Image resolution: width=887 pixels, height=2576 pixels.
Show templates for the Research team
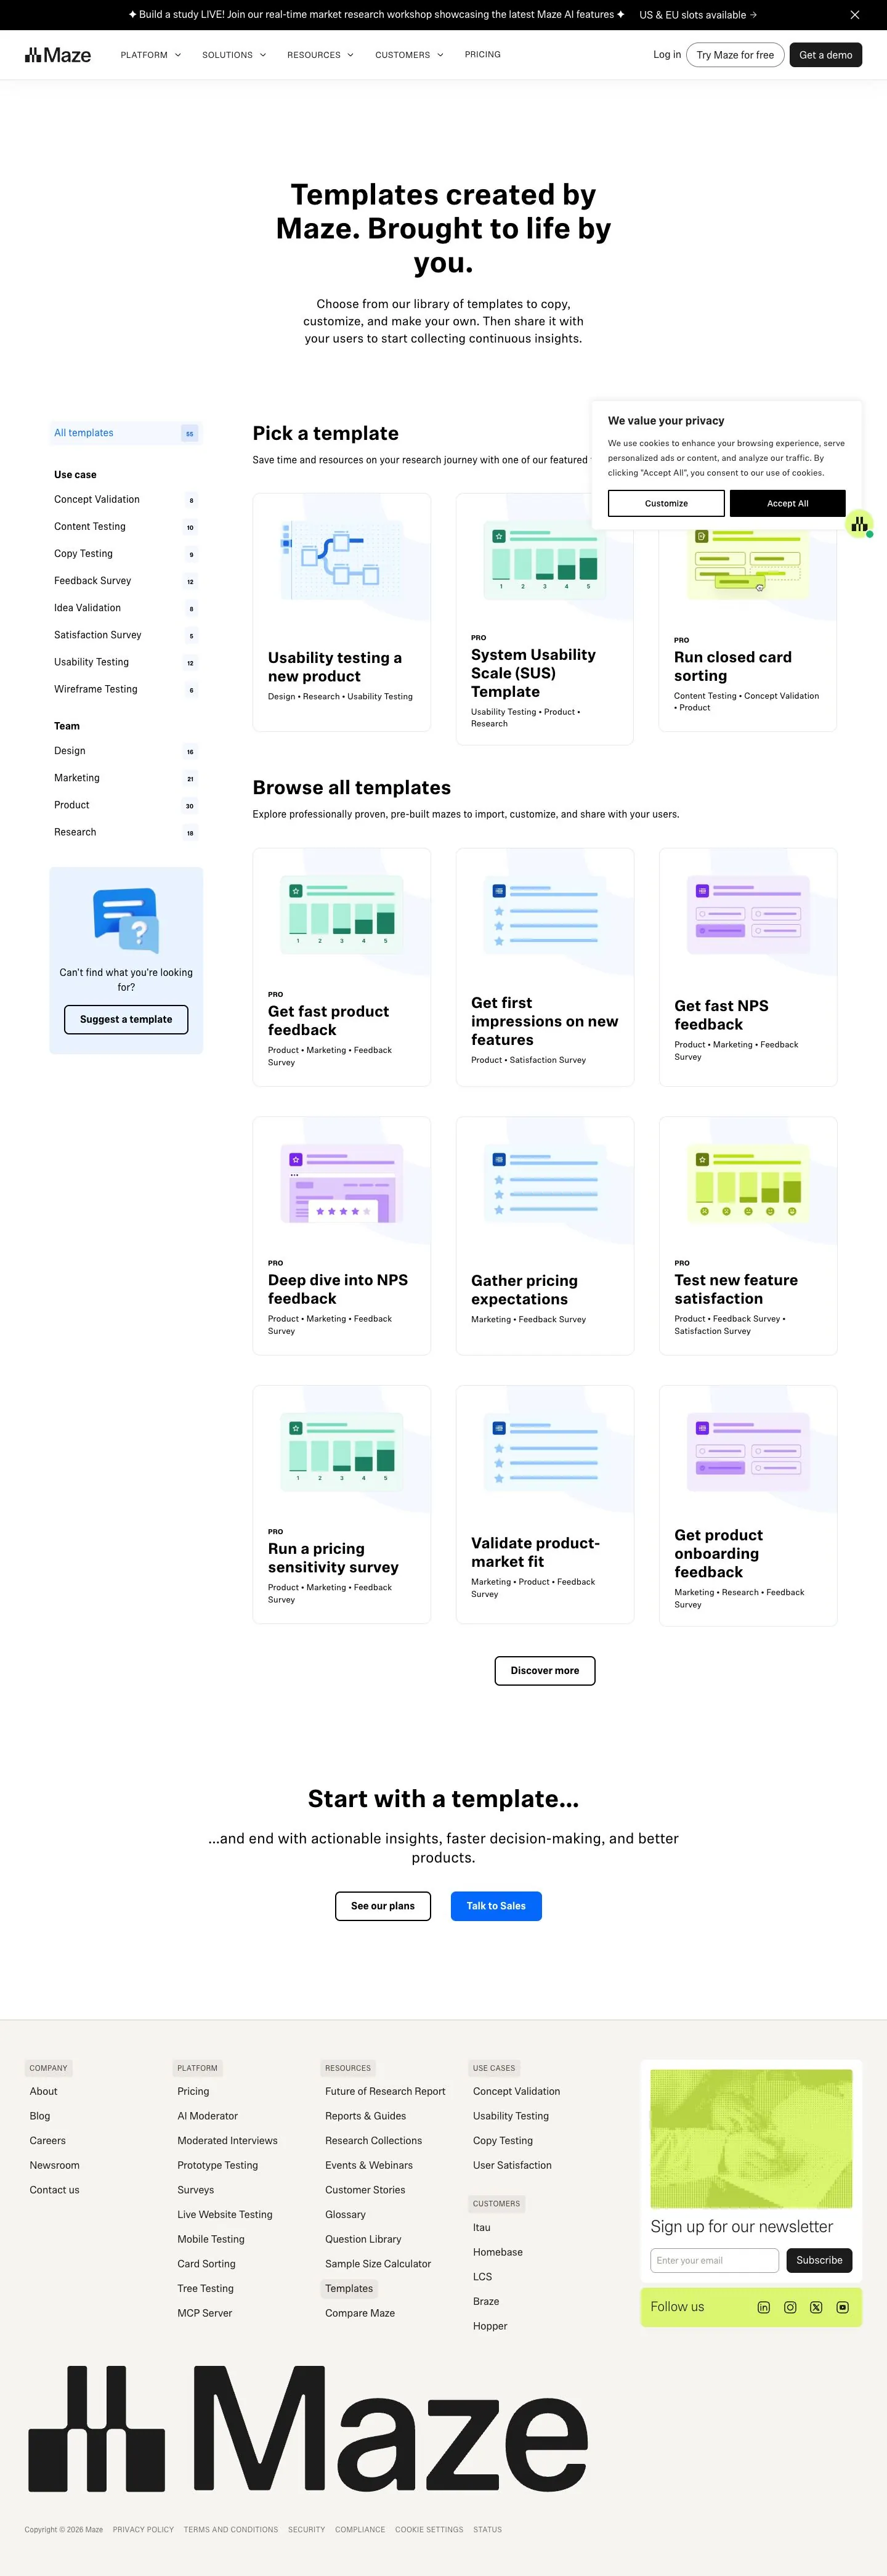126,832
